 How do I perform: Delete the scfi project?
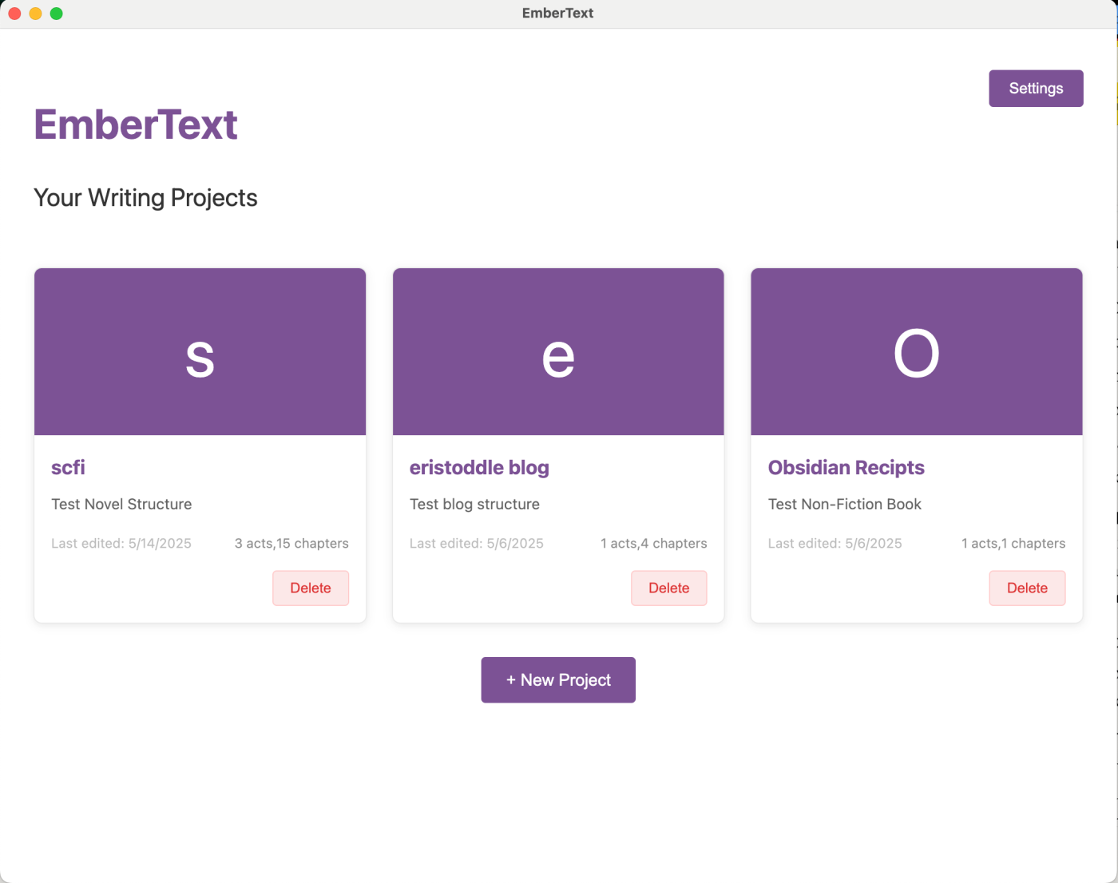311,588
